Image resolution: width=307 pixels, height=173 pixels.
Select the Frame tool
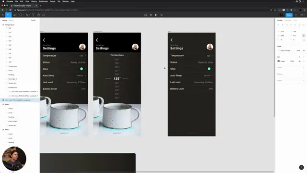point(14,15)
